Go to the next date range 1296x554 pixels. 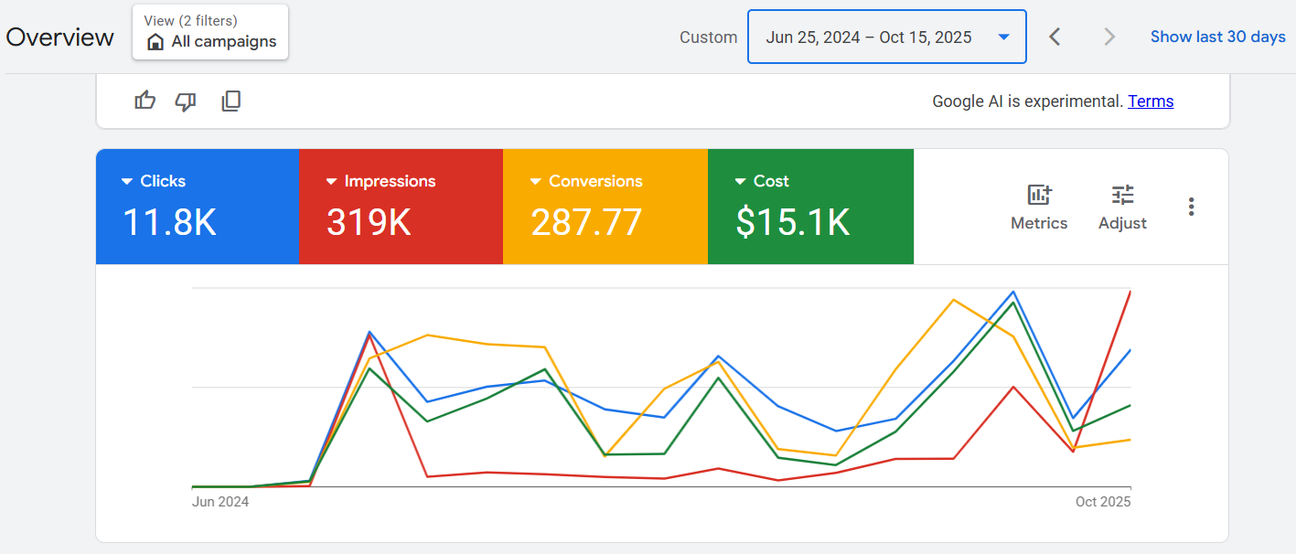pos(1109,37)
